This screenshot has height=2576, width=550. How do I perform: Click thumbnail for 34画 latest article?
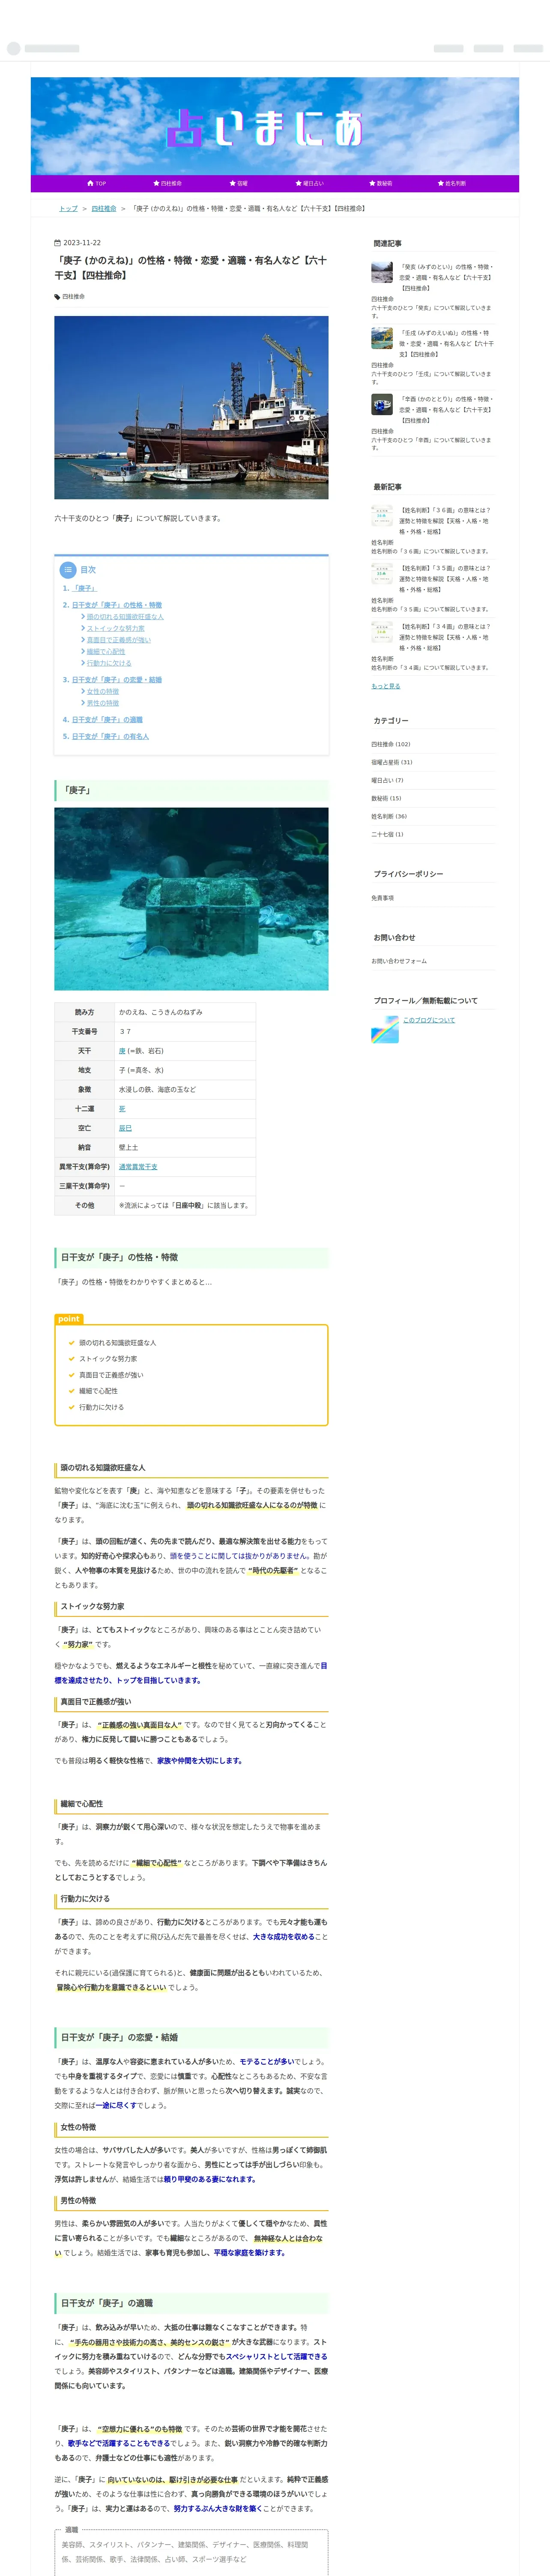pos(383,632)
